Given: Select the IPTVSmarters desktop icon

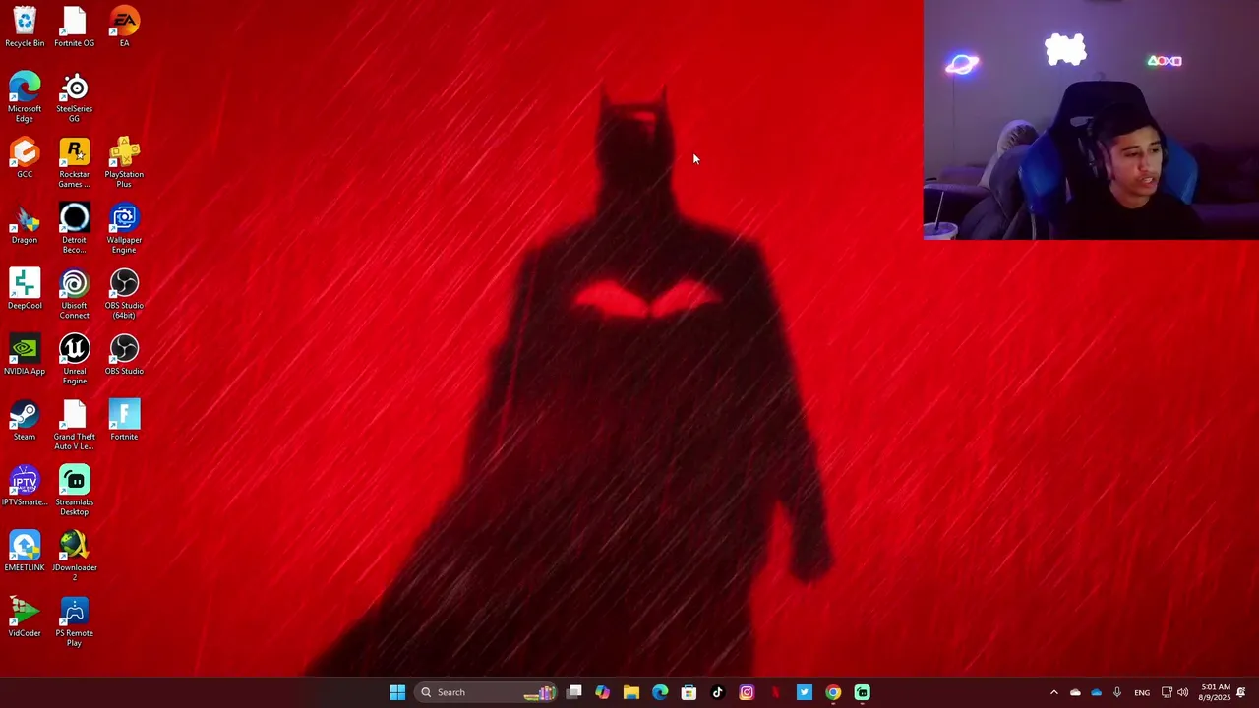Looking at the screenshot, I should click(25, 486).
